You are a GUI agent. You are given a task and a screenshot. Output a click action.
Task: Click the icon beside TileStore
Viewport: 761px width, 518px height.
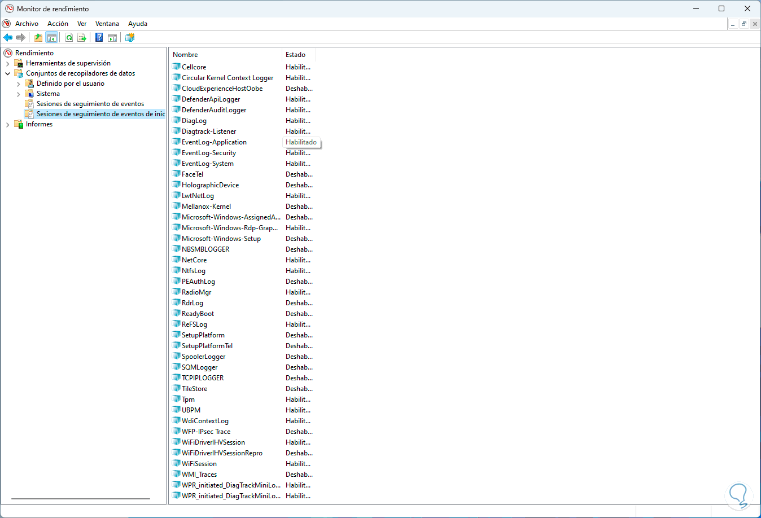click(176, 389)
